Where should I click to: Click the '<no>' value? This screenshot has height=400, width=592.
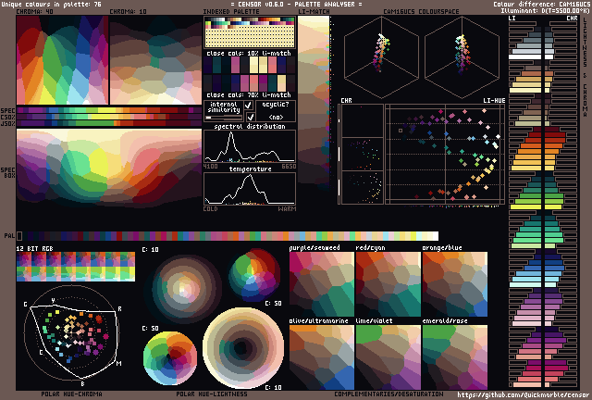(x=276, y=118)
